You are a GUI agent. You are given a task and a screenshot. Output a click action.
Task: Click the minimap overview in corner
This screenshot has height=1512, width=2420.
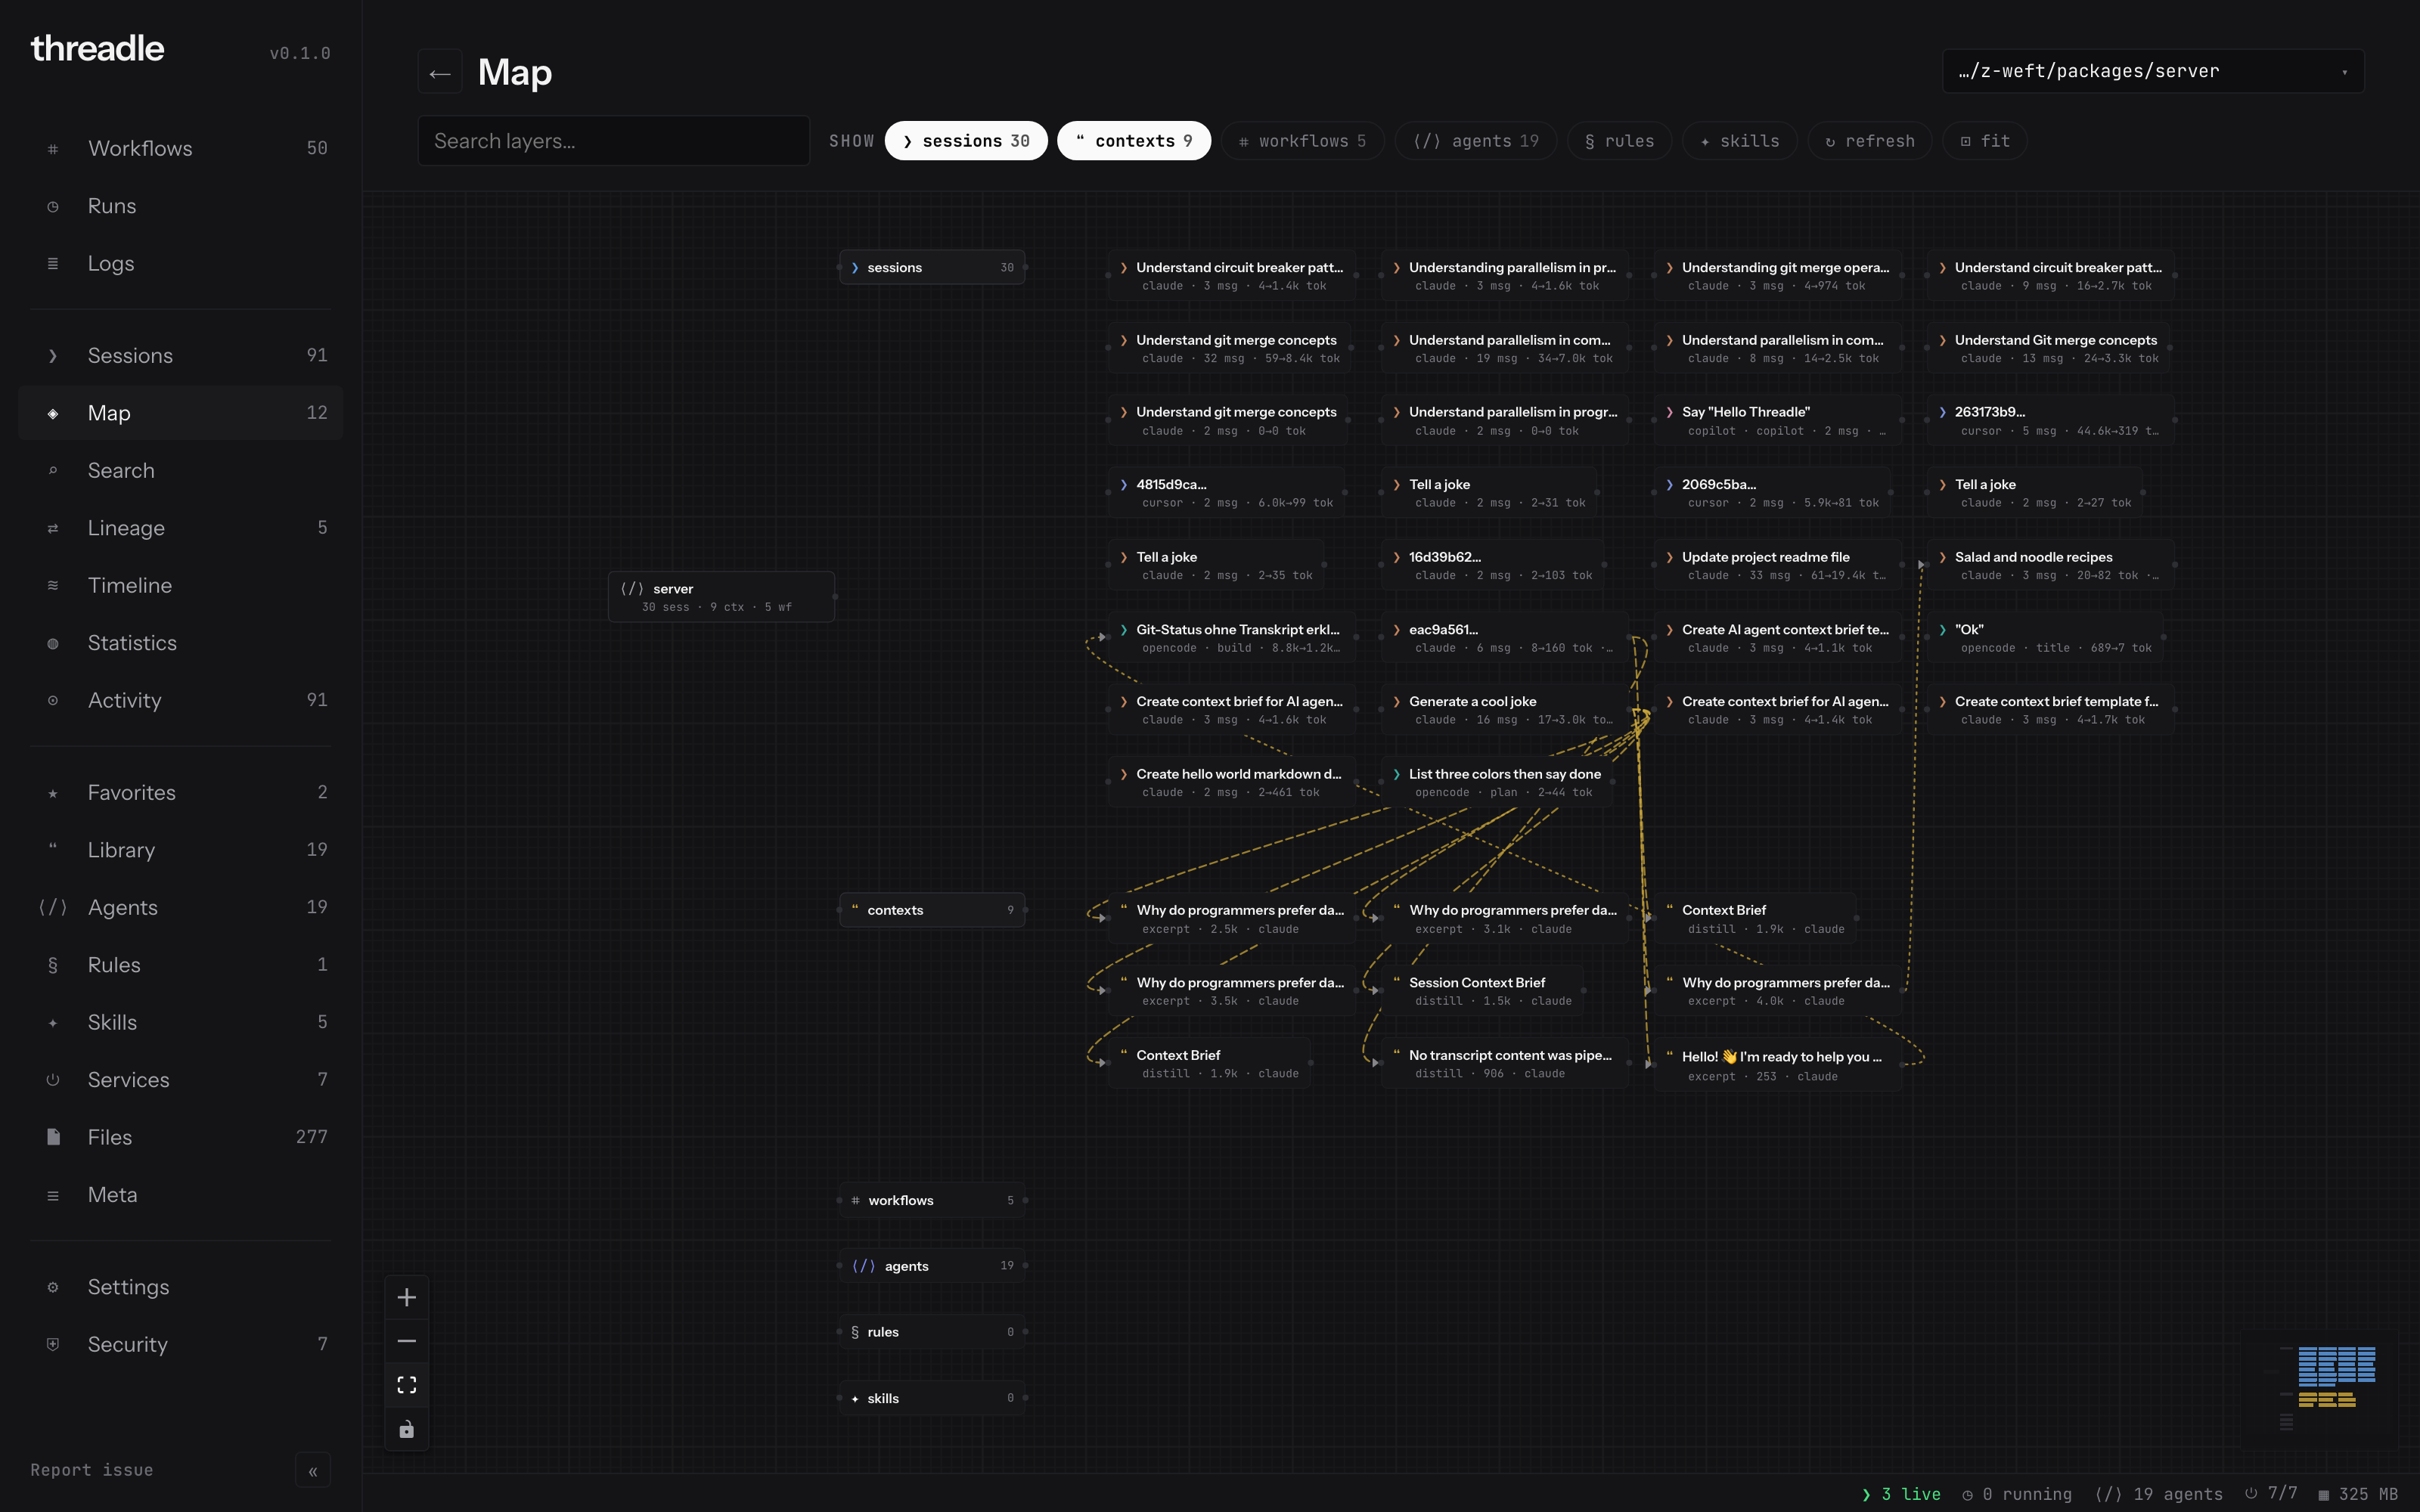point(2320,1390)
